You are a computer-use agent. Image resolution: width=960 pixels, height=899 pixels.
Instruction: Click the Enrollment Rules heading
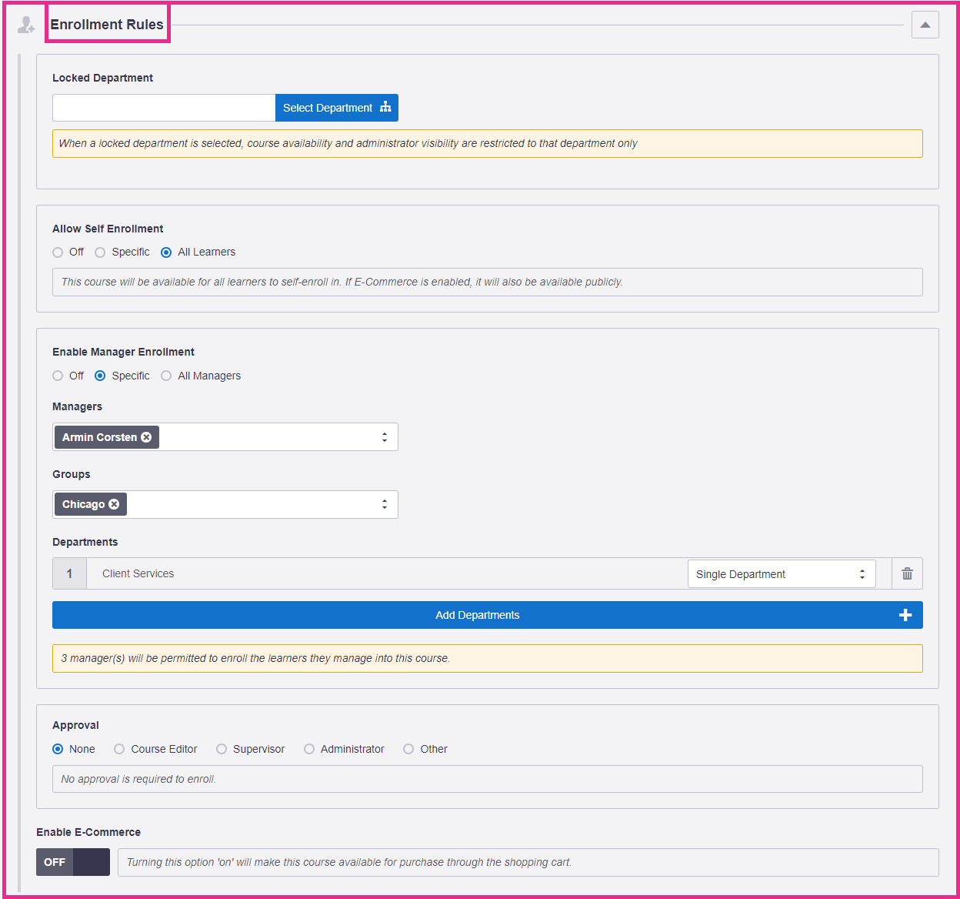[x=107, y=24]
